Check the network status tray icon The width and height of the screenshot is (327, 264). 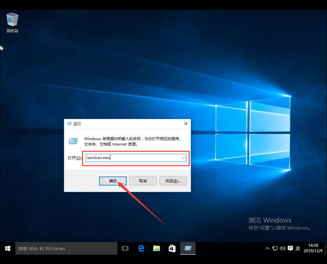pos(275,248)
